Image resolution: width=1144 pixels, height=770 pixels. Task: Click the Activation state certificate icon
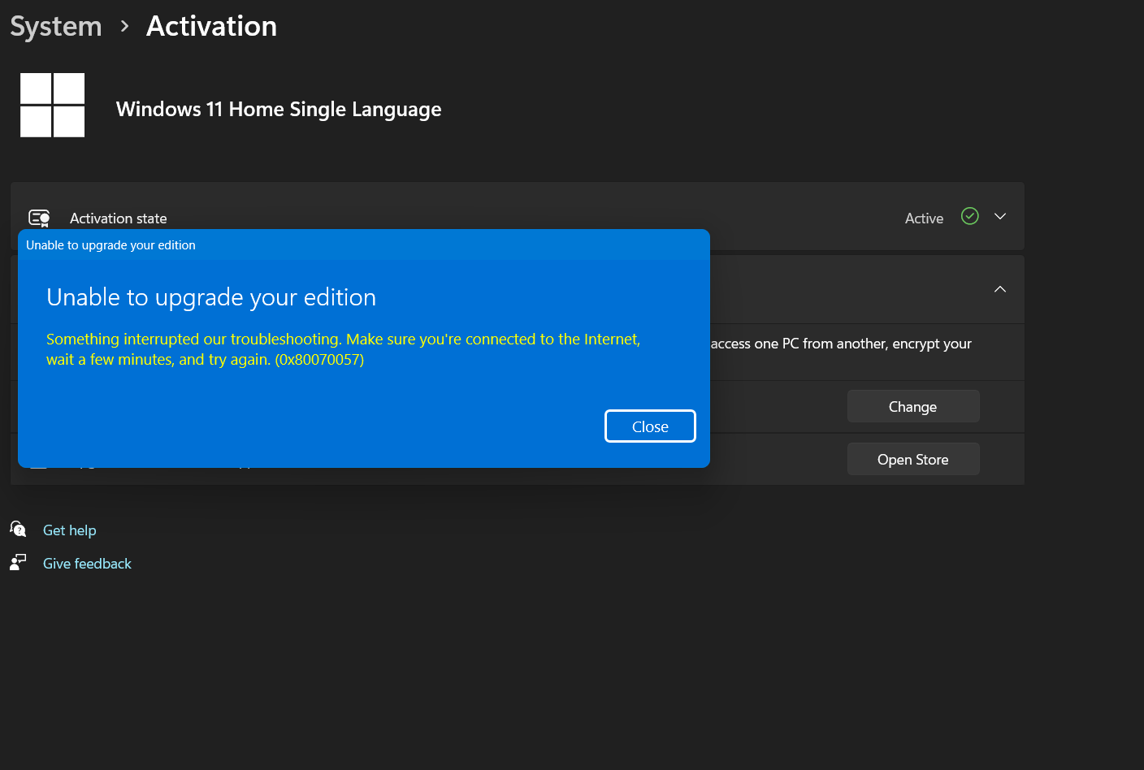click(x=39, y=218)
